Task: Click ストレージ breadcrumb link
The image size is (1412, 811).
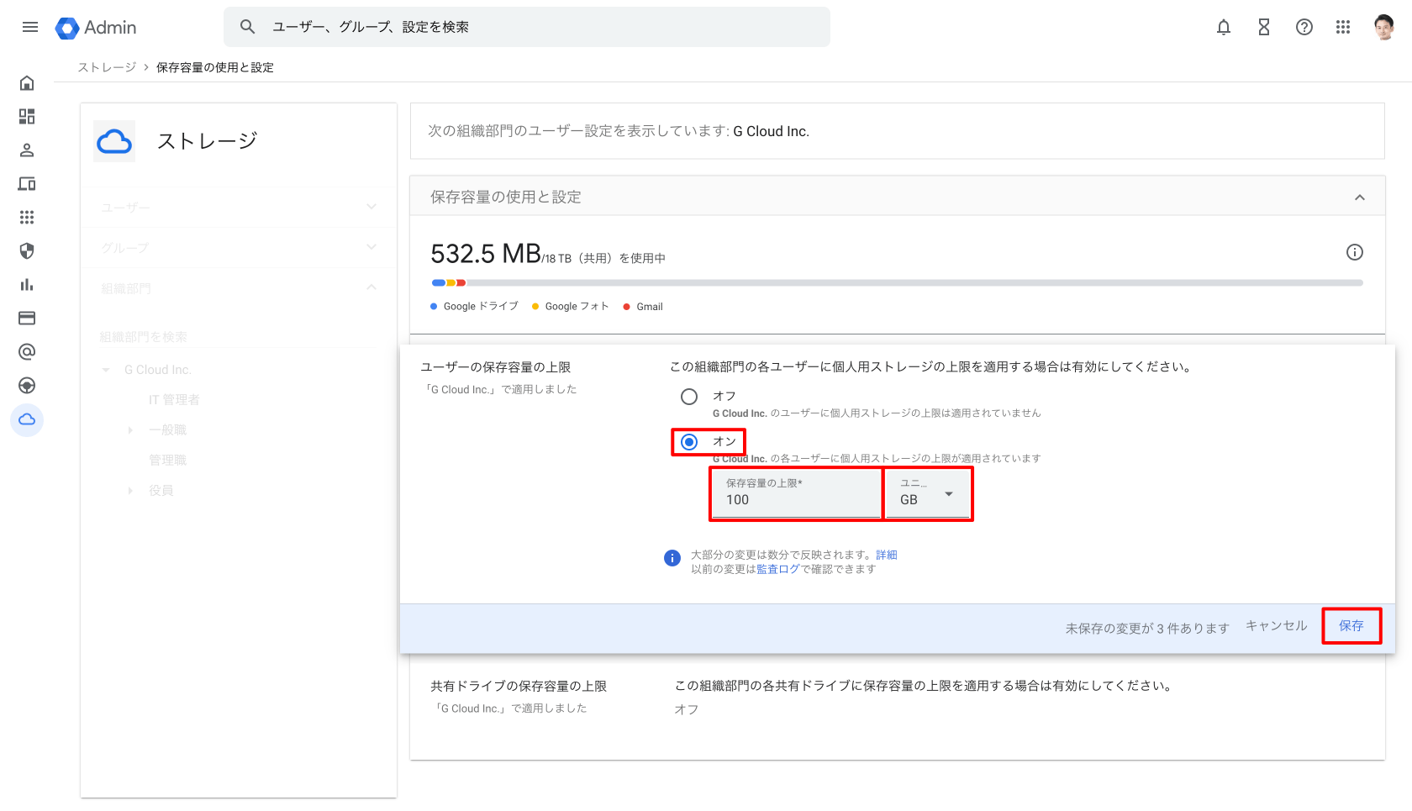Action: [107, 67]
